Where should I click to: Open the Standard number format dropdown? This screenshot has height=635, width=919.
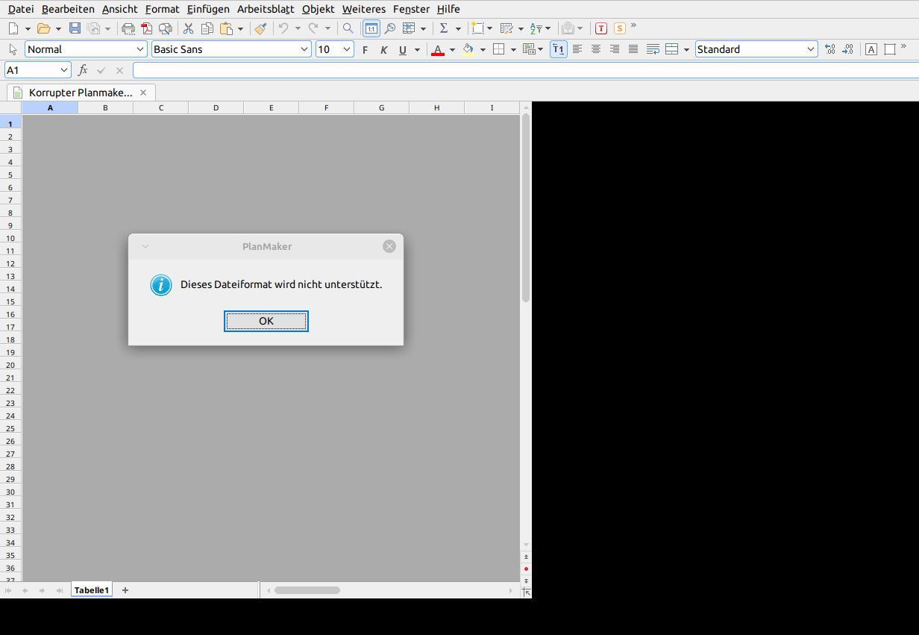coord(811,49)
